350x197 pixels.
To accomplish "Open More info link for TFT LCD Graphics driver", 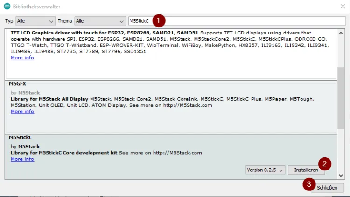I will click(22, 58).
